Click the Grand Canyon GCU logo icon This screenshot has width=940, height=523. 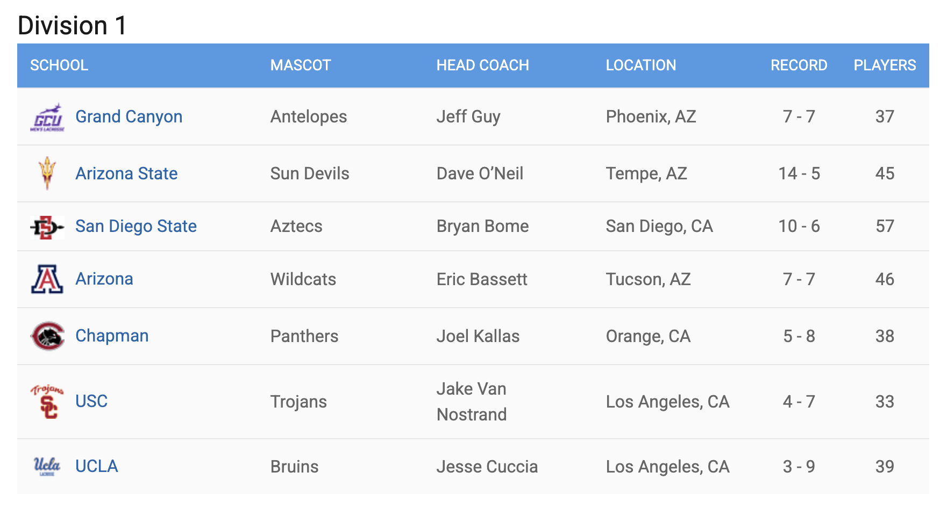[x=47, y=117]
